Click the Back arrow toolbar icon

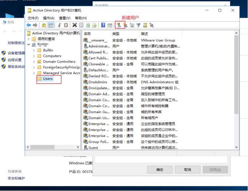[x=29, y=25]
